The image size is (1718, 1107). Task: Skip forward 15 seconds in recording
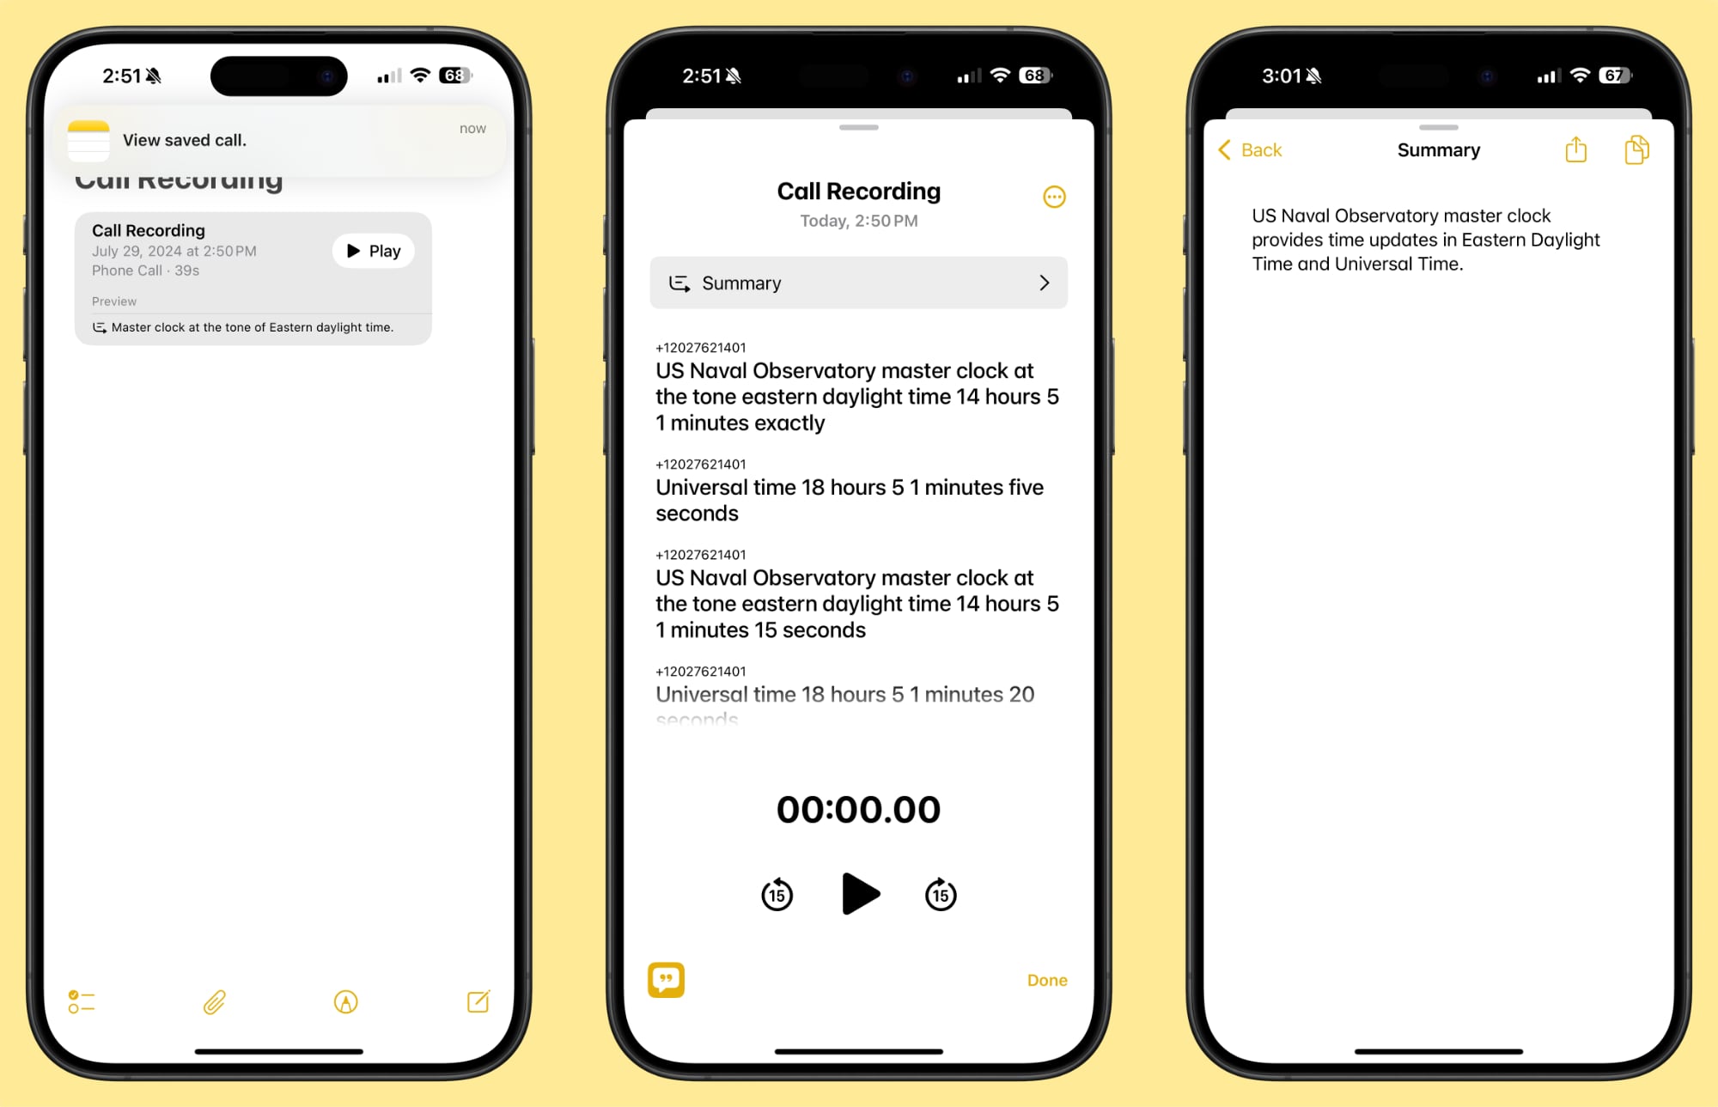click(941, 896)
